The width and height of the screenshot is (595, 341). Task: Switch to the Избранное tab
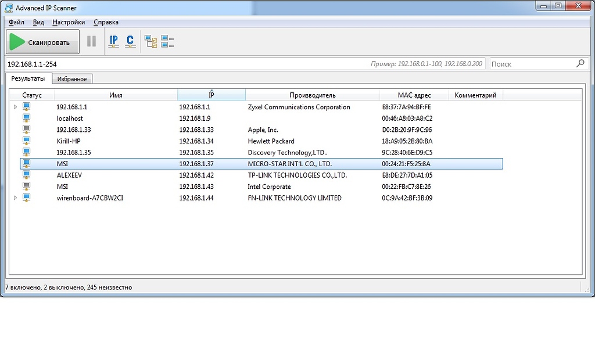[x=72, y=79]
